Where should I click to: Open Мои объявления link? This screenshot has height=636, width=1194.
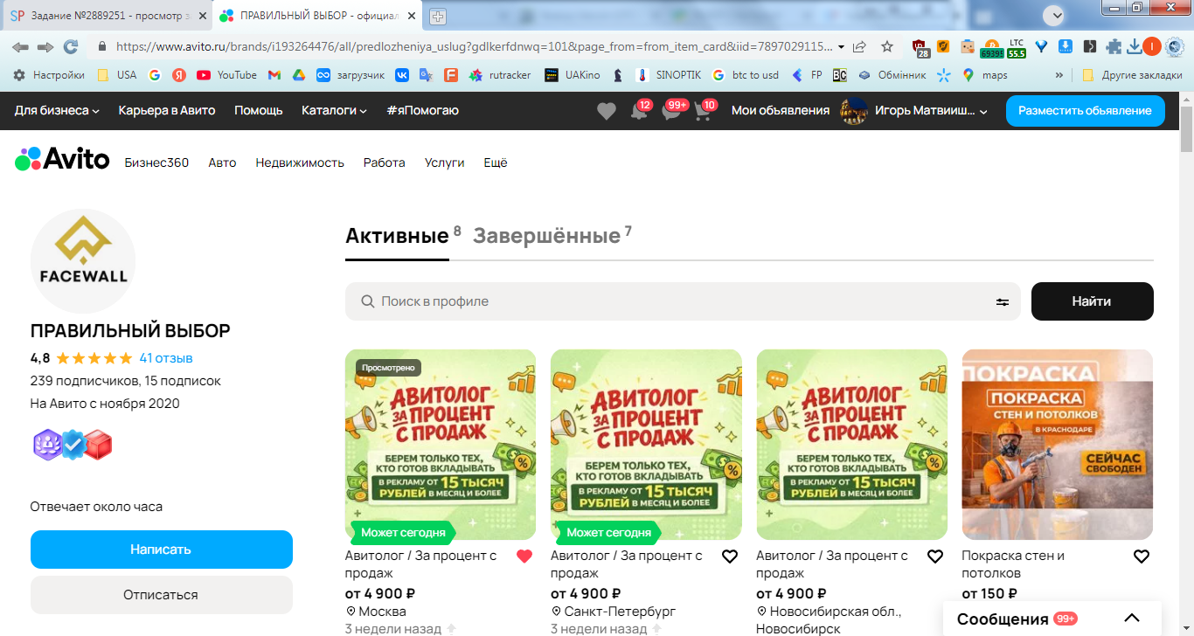click(x=781, y=111)
